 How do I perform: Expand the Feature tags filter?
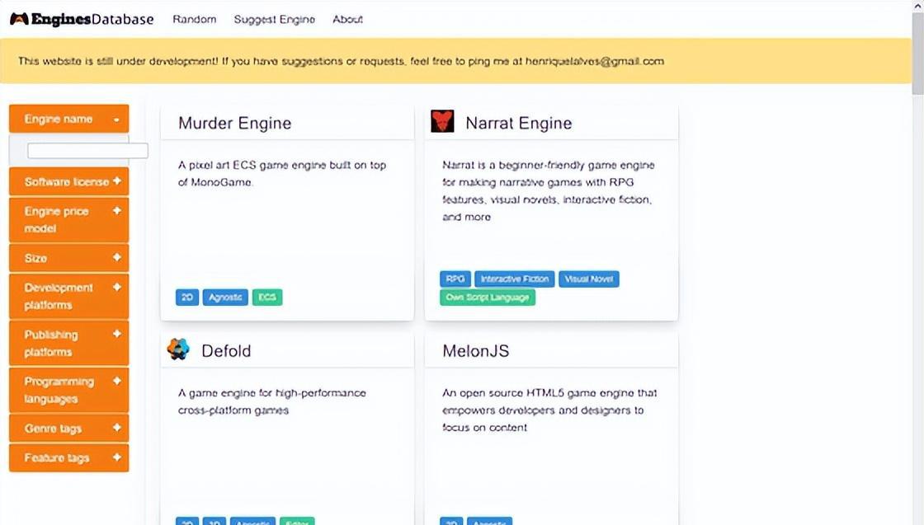pos(69,458)
